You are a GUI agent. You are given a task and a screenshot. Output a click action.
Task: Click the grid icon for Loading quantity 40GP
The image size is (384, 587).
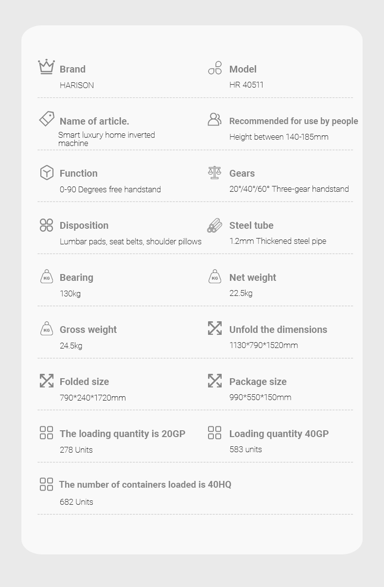[x=214, y=433]
